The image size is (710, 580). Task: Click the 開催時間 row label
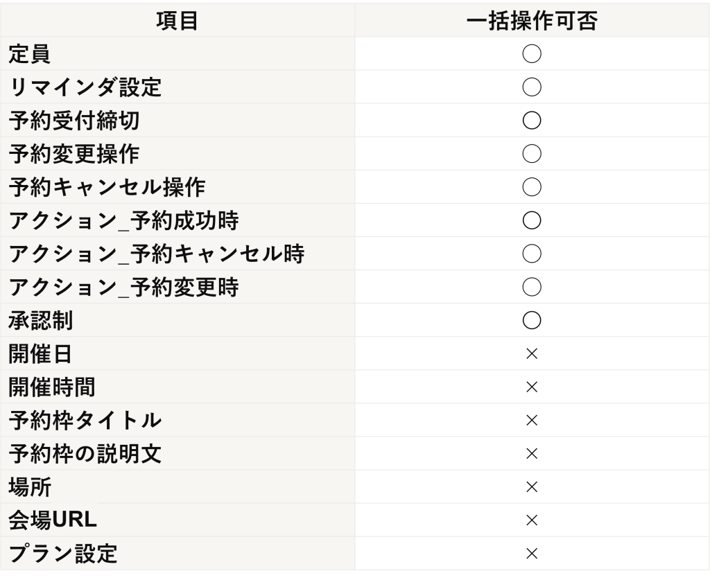(51, 387)
